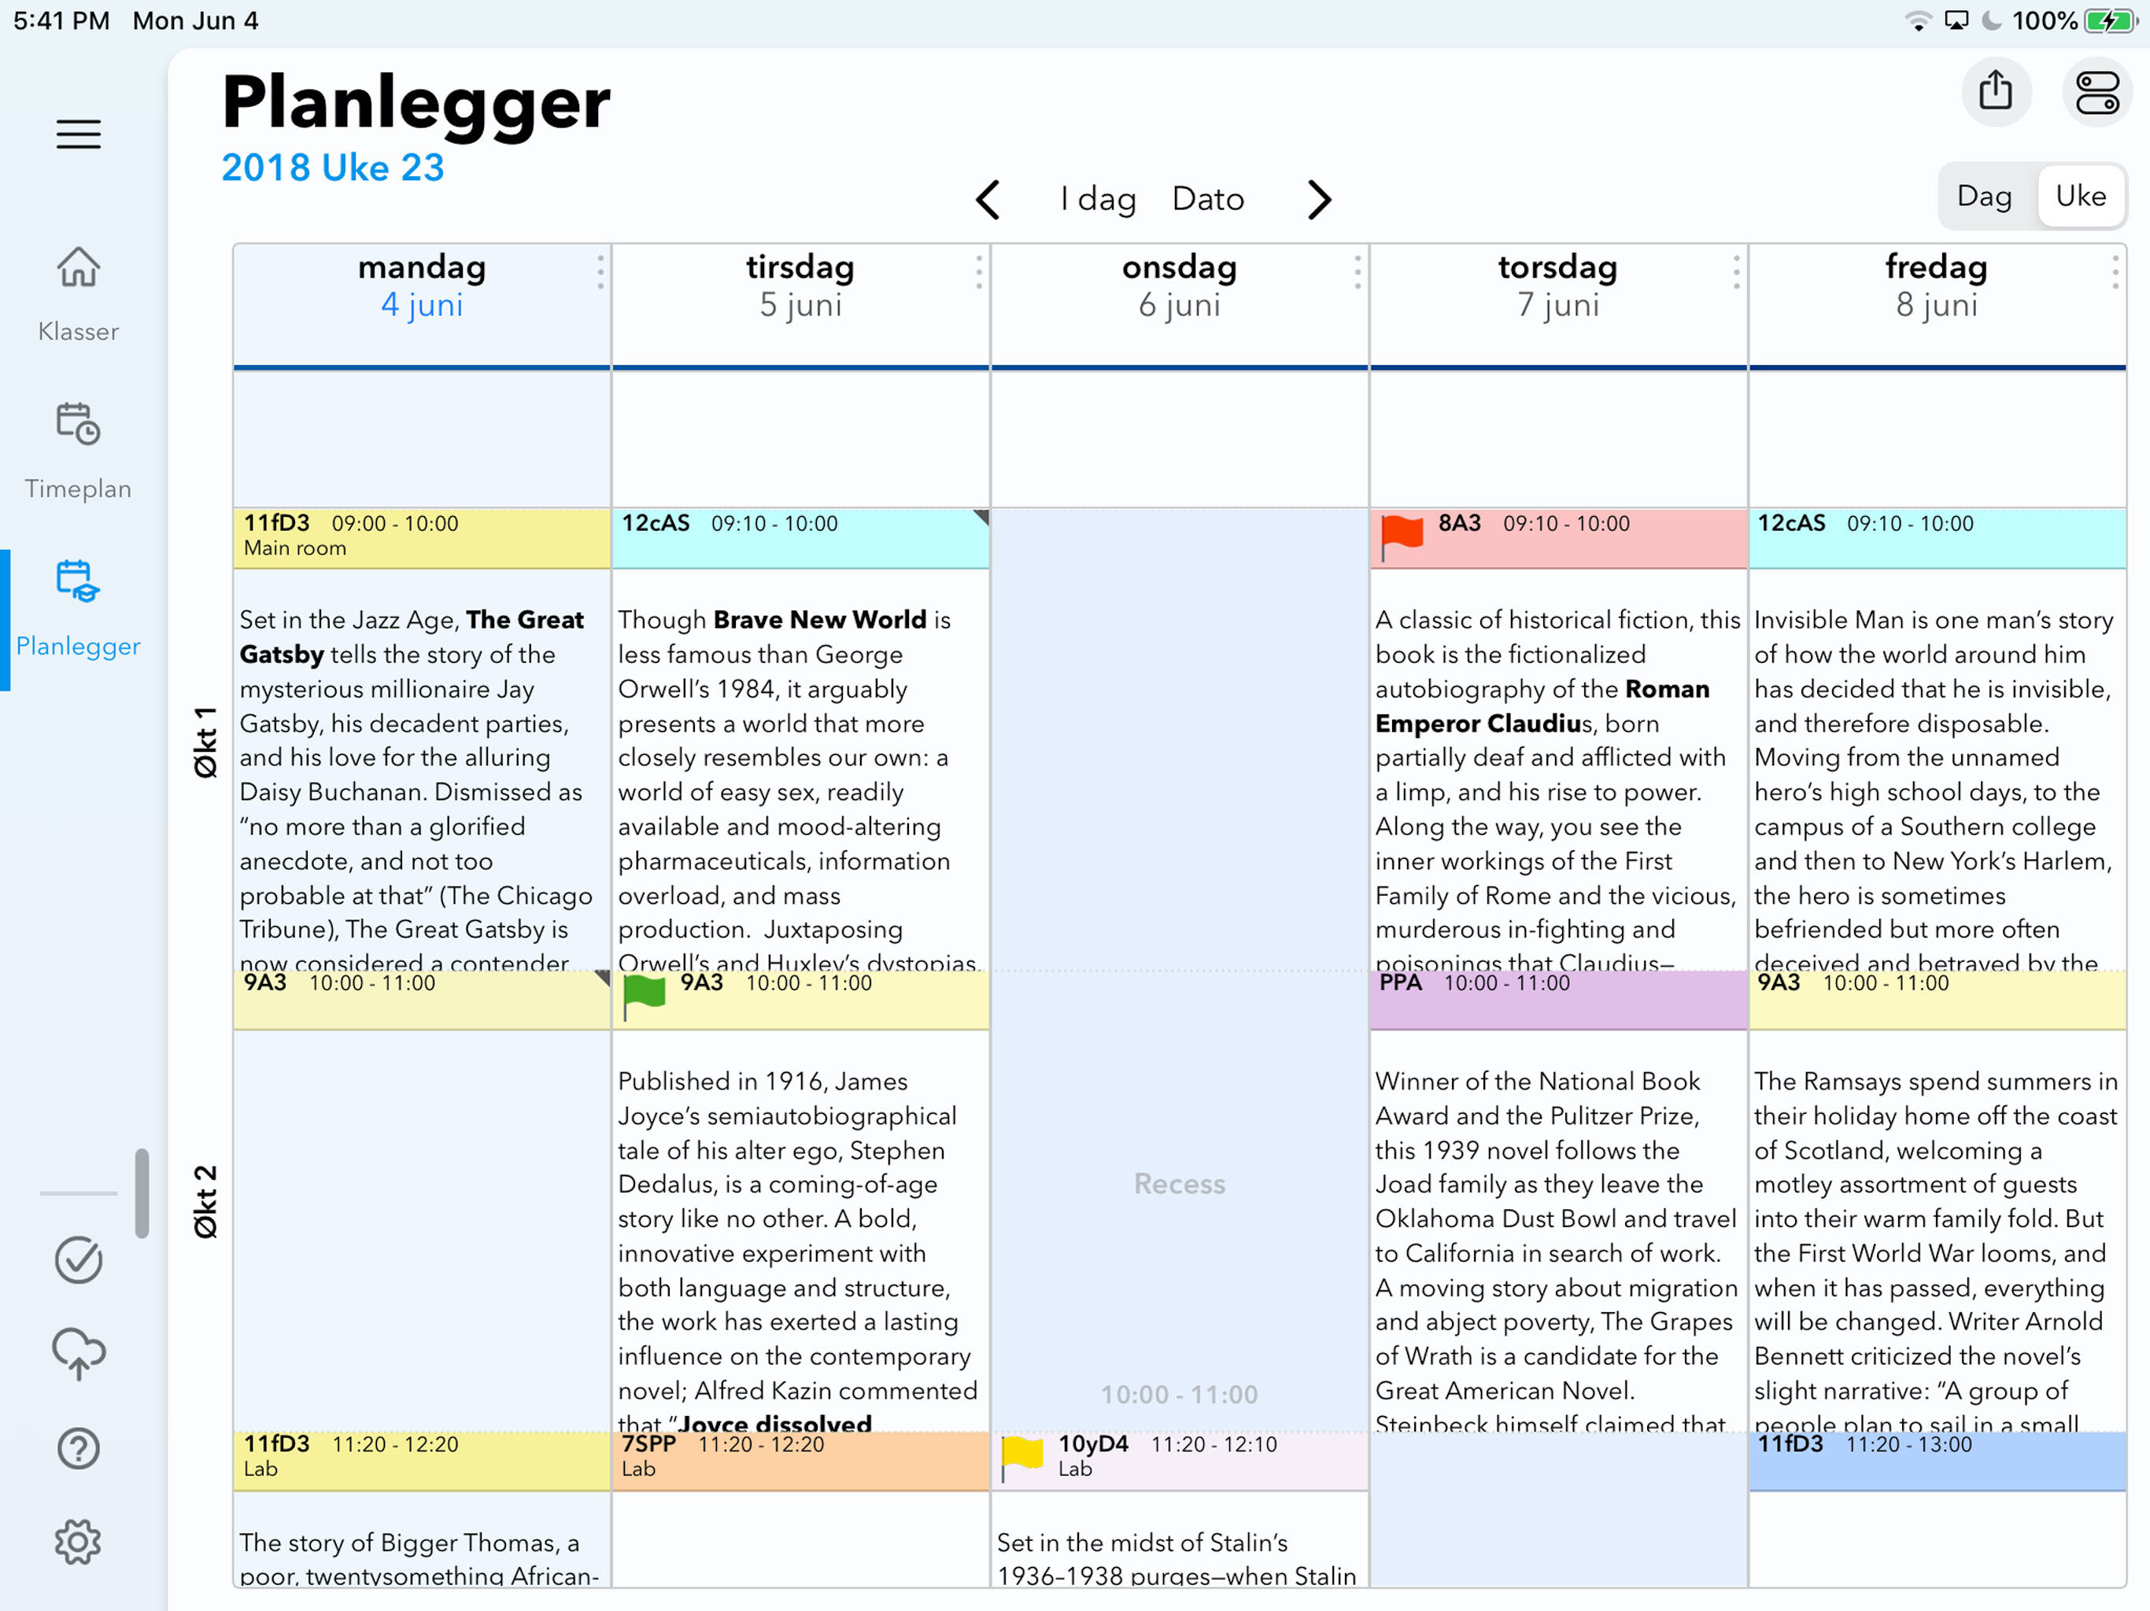
Task: Open the settings gear icon
Action: point(78,1541)
